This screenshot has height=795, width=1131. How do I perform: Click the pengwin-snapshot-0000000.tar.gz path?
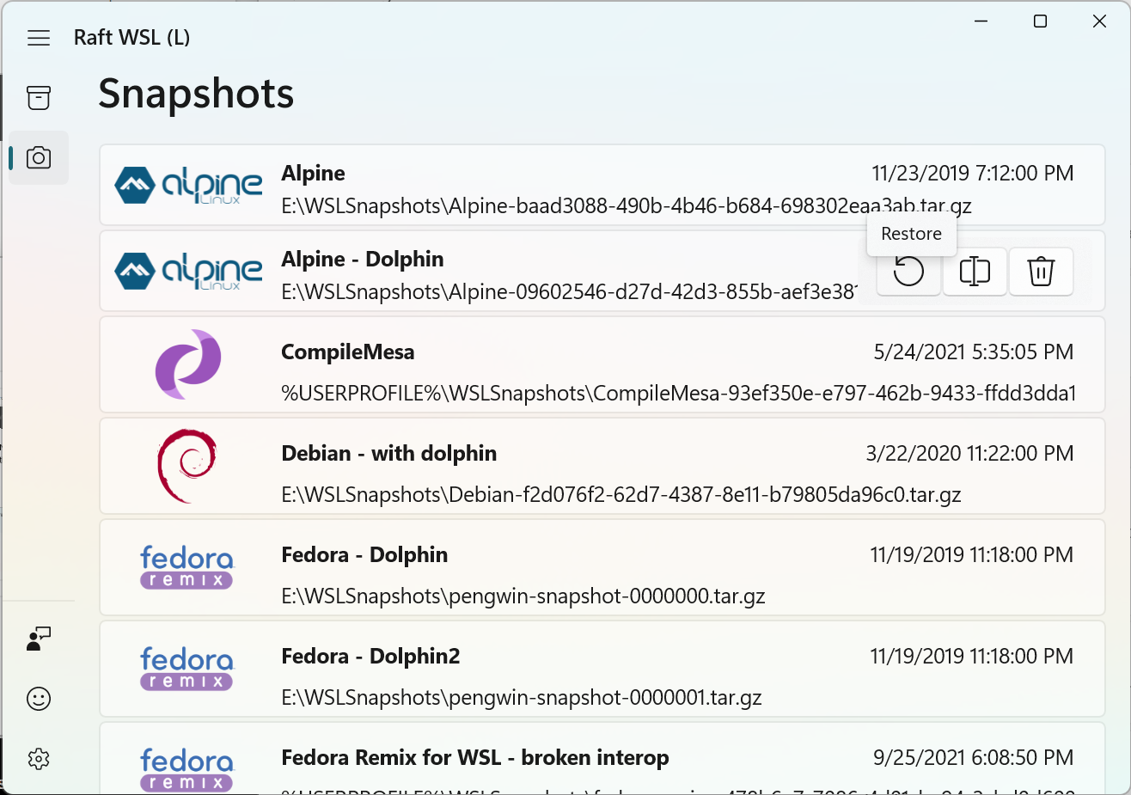(x=523, y=596)
